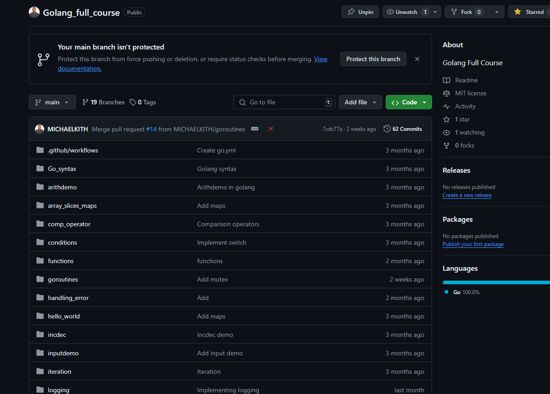Click the folder icon beside inputdemo
550x394 pixels.
click(40, 353)
